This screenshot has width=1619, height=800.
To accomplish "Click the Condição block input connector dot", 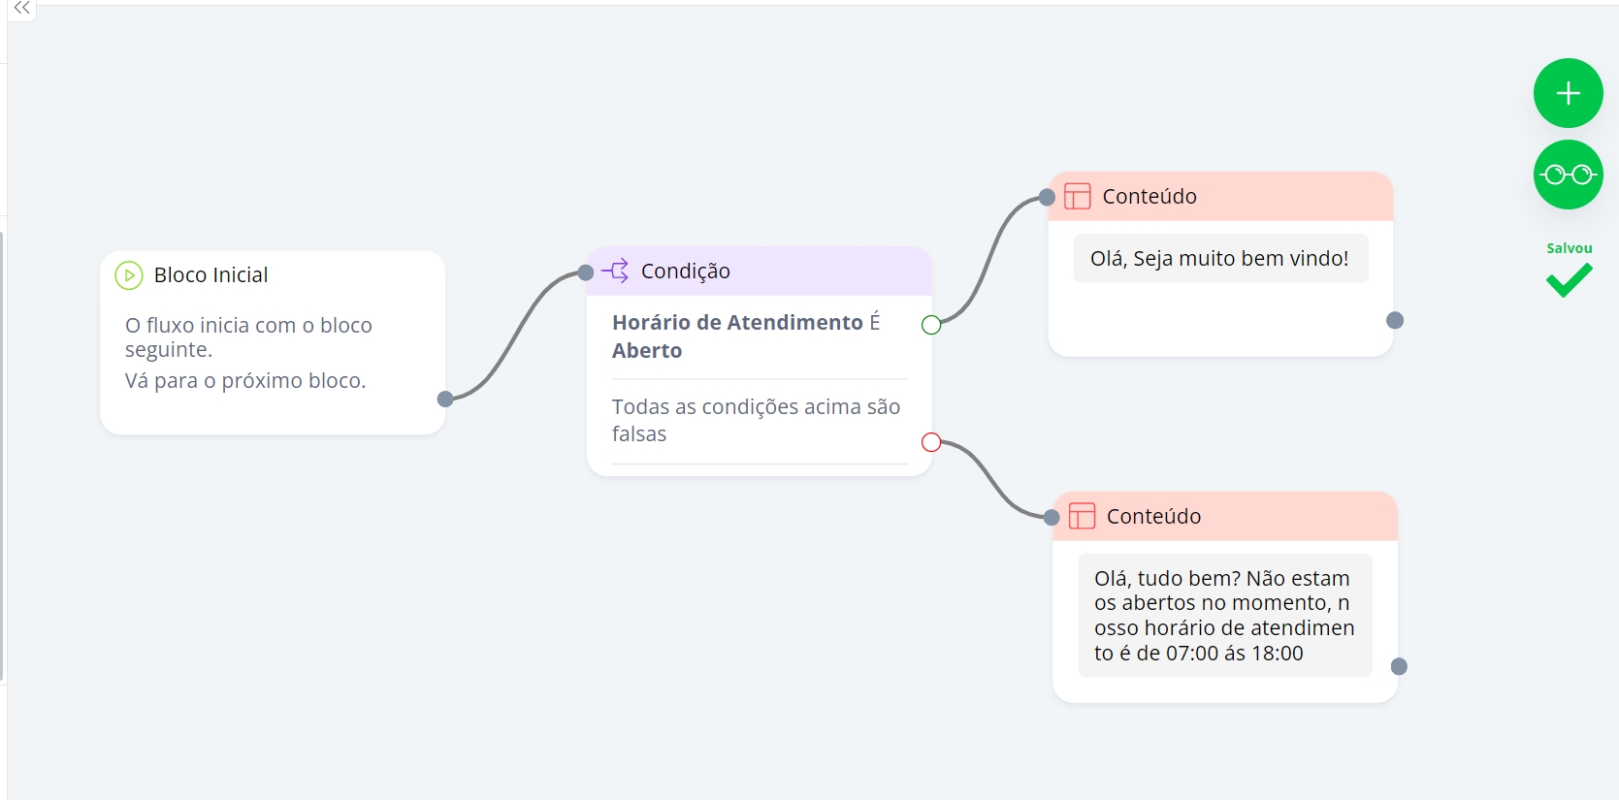I will coord(586,272).
